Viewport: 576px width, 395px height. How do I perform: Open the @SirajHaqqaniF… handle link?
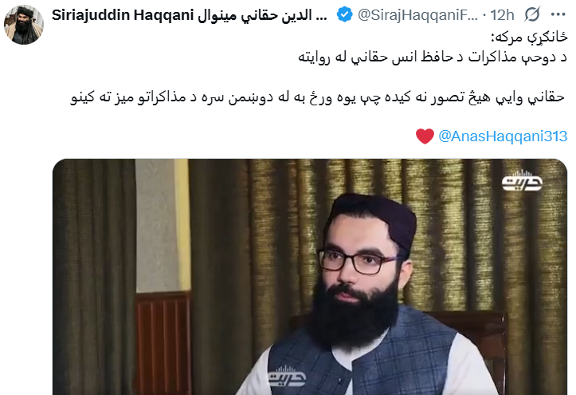click(417, 15)
